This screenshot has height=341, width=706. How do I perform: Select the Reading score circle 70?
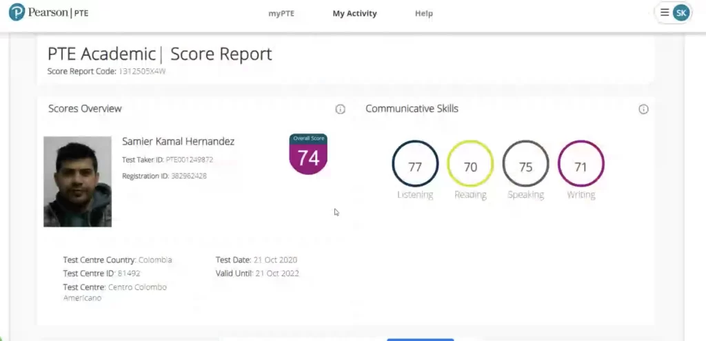(x=470, y=164)
